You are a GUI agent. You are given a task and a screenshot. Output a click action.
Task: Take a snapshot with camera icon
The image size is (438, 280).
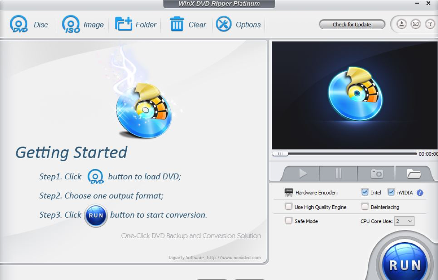(377, 174)
